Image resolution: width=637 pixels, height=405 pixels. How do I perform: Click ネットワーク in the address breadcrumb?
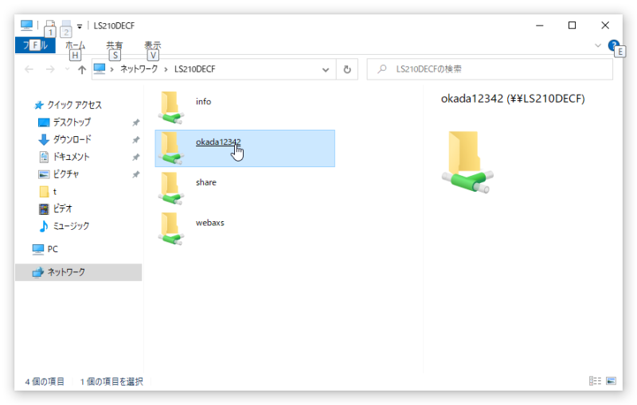coord(139,69)
